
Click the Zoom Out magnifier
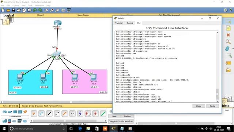coord(57,10)
